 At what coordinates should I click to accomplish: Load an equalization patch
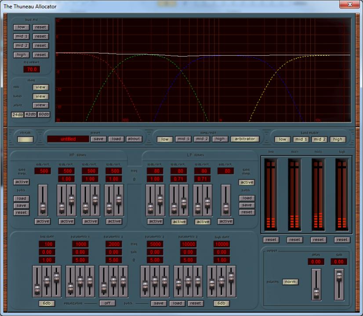pos(177,303)
